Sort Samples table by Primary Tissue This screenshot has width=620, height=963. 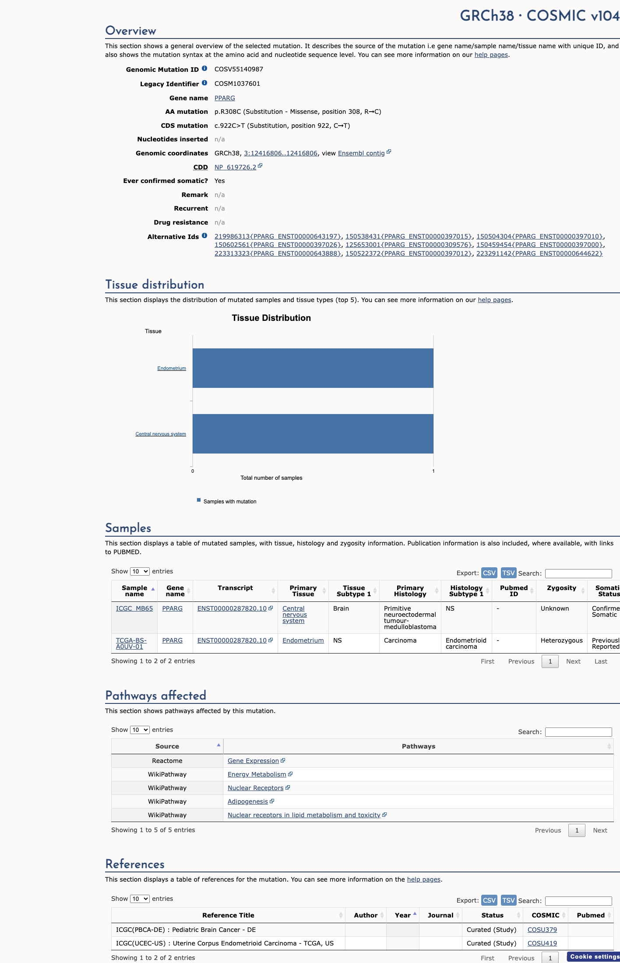point(303,591)
